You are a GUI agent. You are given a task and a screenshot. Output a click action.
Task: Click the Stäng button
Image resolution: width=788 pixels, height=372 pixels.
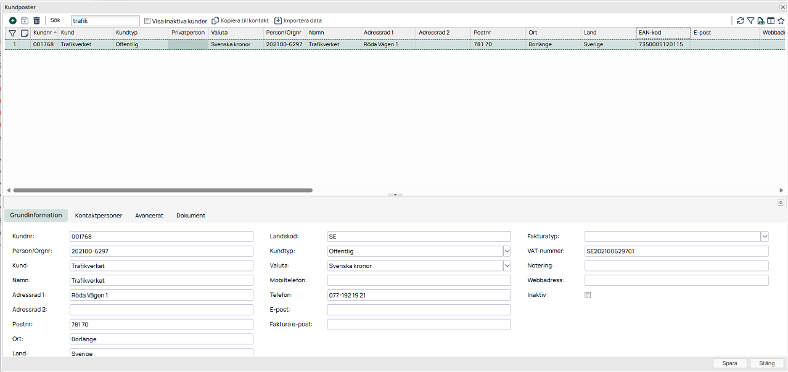coord(767,363)
